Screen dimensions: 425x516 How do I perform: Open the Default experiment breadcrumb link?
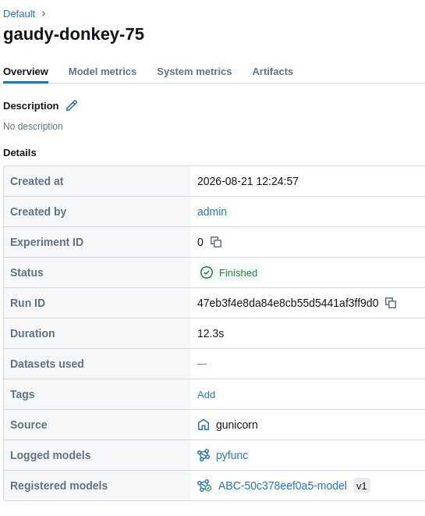click(x=19, y=14)
